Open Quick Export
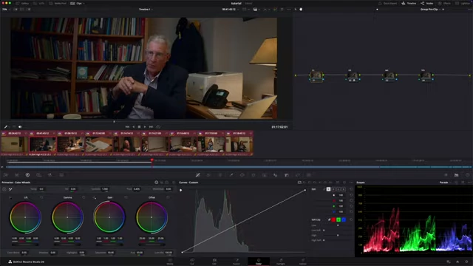Viewport: 473px width, 266px height. pos(387,3)
